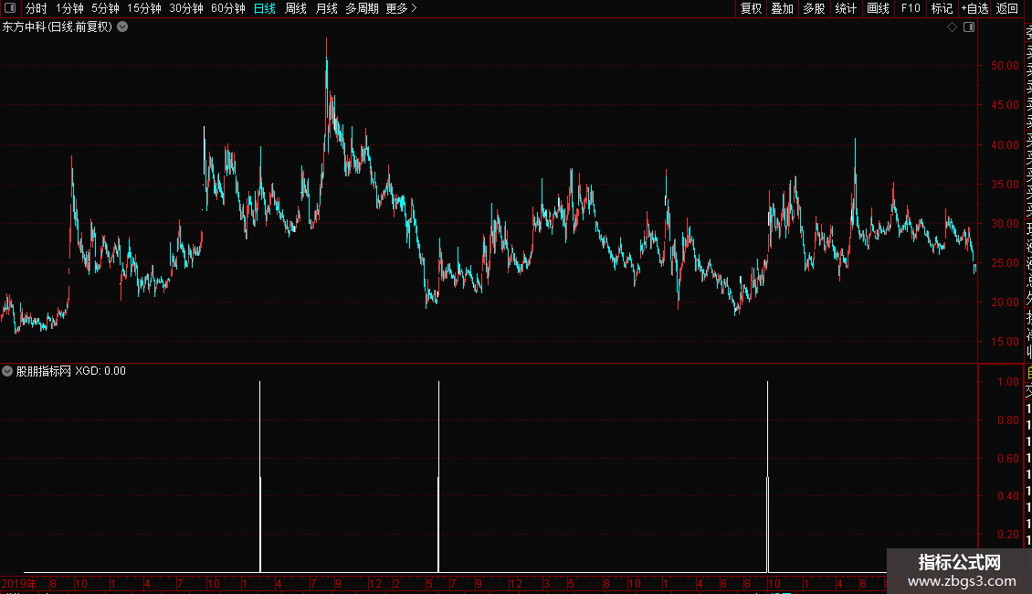Click the 标记 mark button

(x=942, y=8)
